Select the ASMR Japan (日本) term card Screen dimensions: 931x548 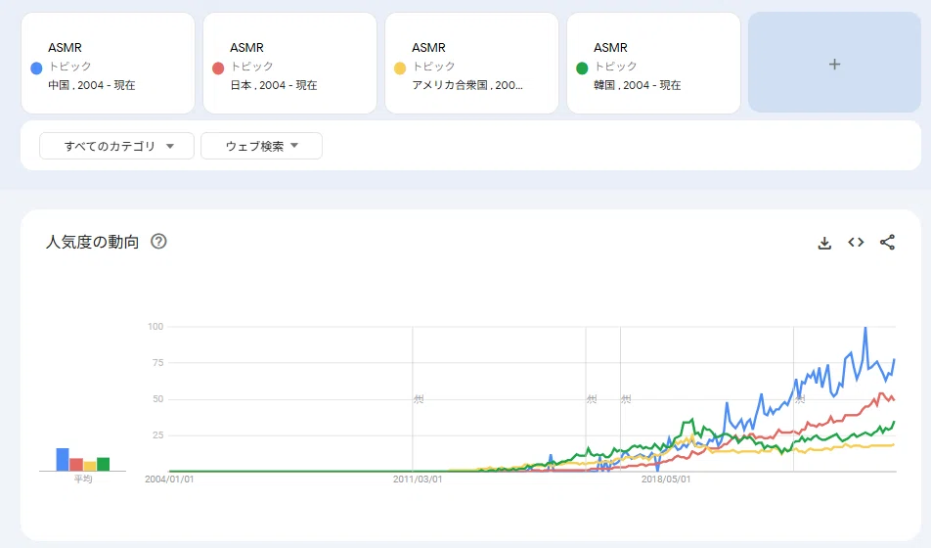click(x=289, y=63)
